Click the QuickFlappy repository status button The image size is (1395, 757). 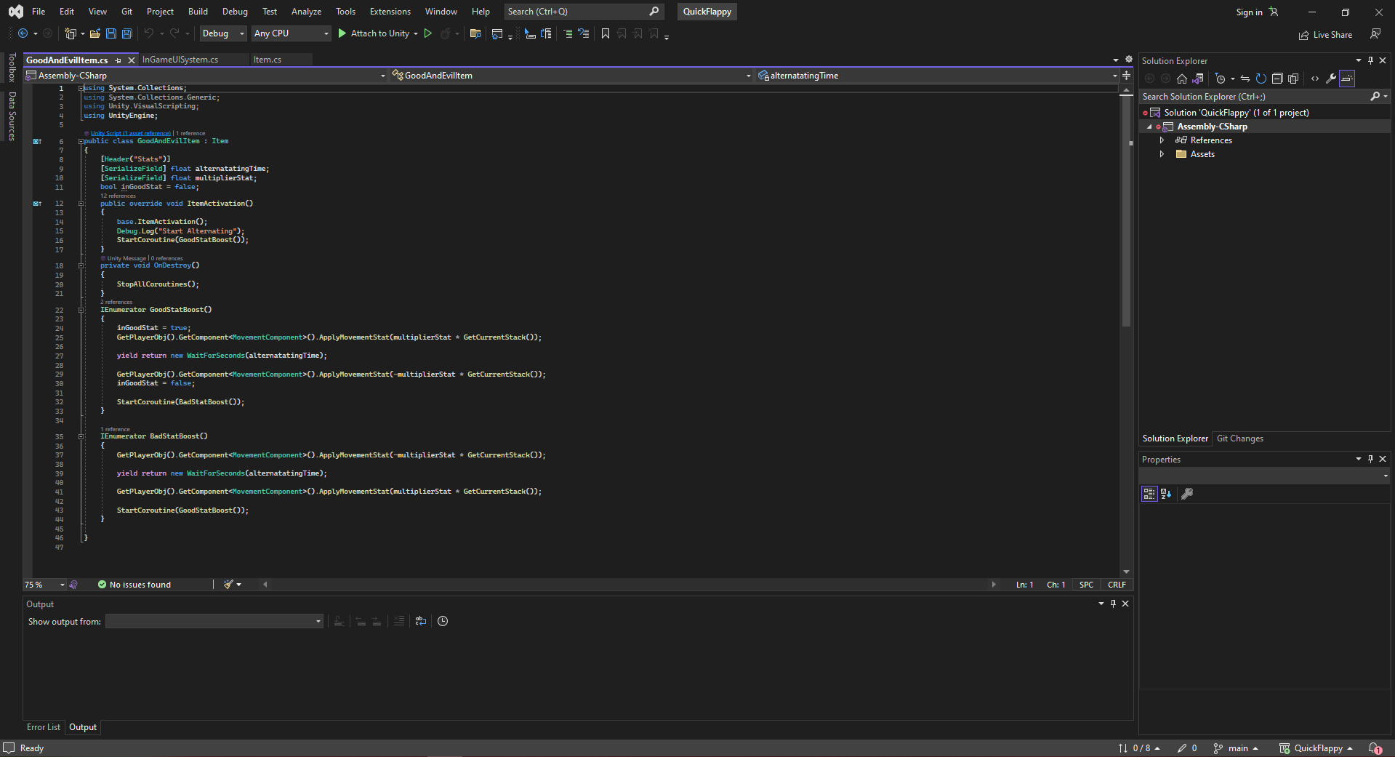tap(1316, 748)
